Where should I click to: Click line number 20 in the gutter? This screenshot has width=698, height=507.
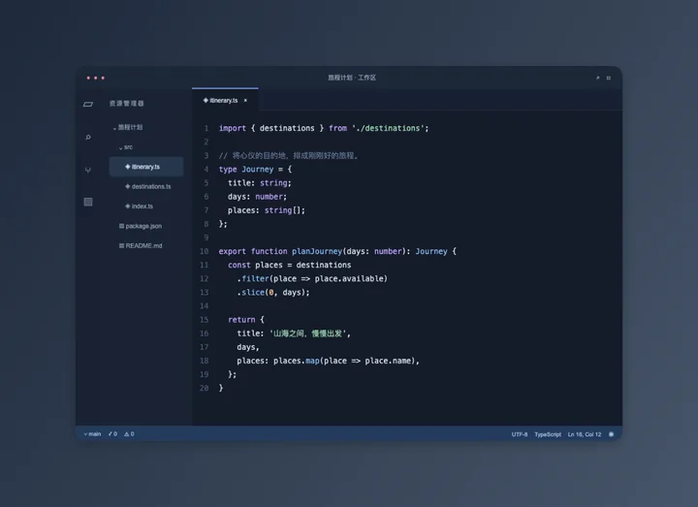click(204, 388)
